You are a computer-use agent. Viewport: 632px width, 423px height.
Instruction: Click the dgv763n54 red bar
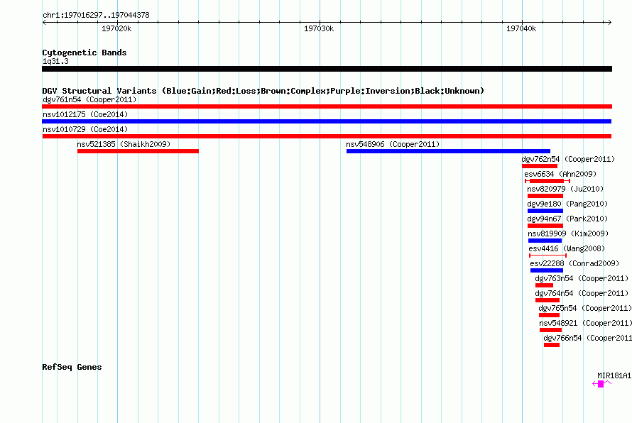tap(544, 285)
